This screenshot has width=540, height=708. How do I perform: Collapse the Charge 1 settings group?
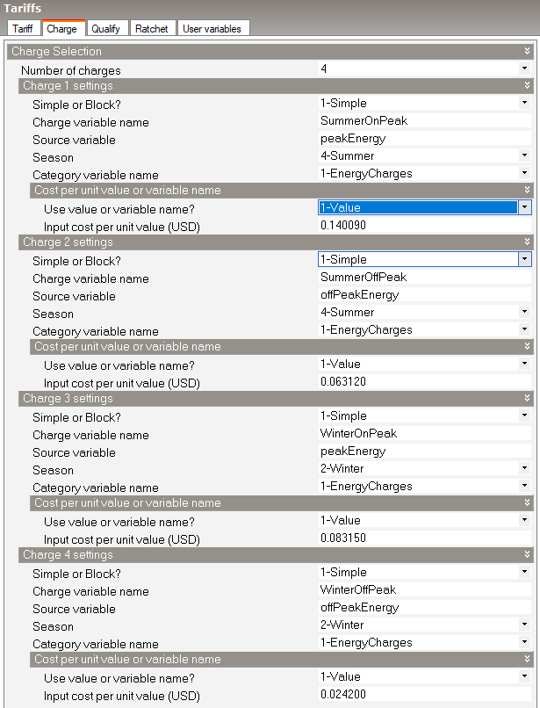click(x=526, y=86)
